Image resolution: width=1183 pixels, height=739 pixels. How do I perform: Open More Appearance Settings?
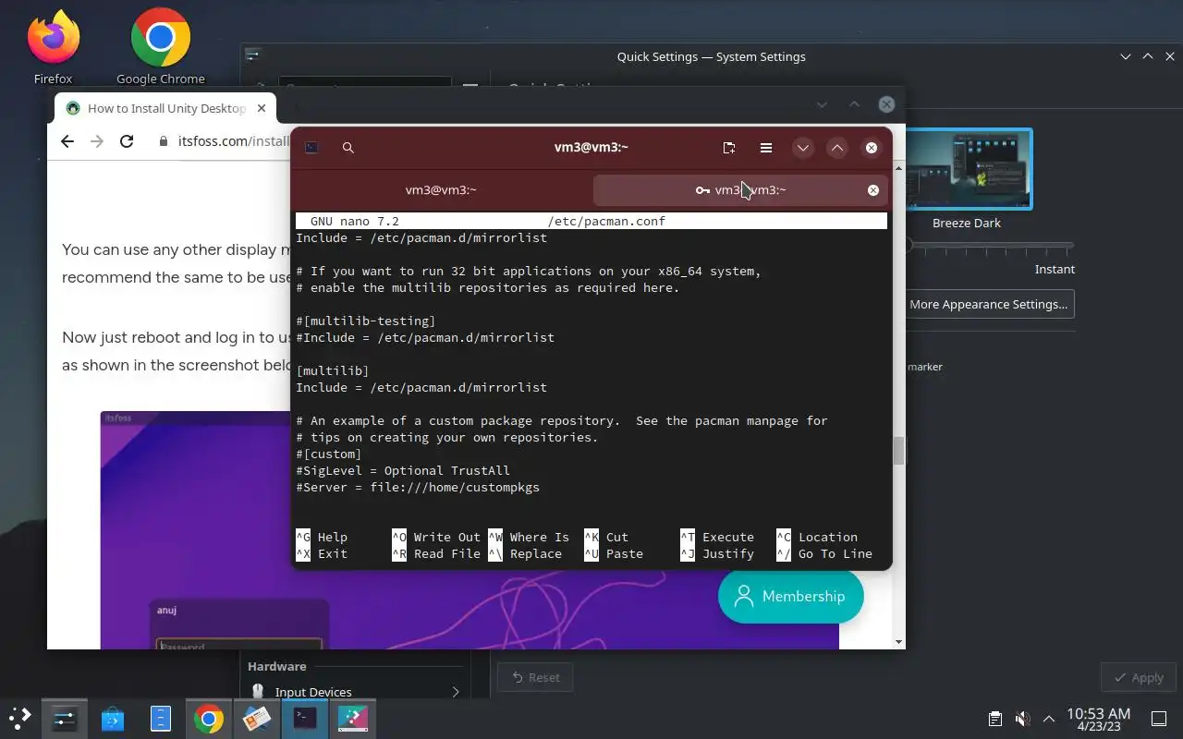click(988, 304)
